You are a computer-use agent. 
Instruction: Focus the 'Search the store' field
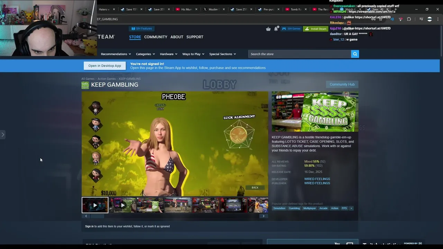click(299, 54)
